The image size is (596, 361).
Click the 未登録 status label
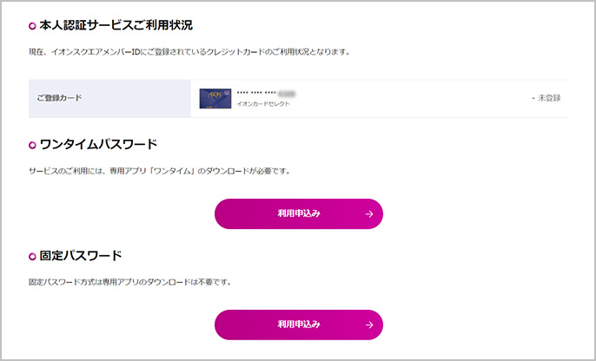[x=549, y=98]
